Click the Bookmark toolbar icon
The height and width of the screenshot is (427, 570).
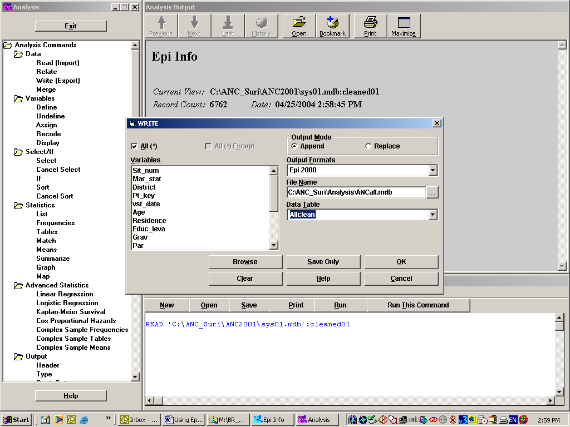coord(333,26)
